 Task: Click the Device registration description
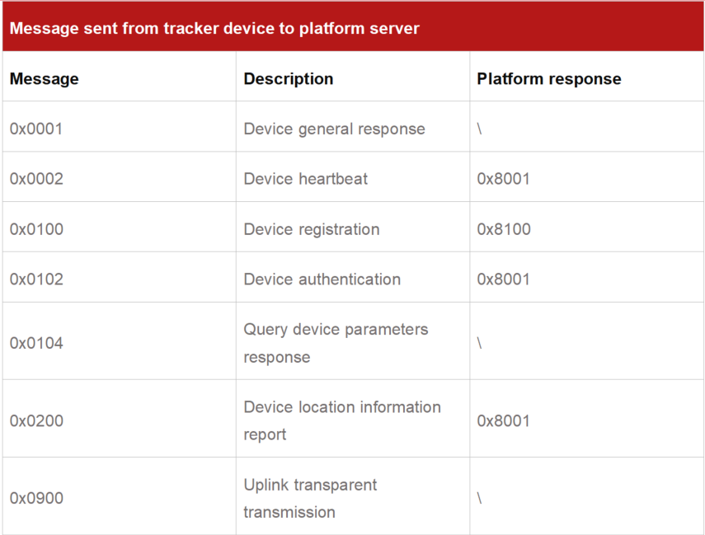click(312, 229)
